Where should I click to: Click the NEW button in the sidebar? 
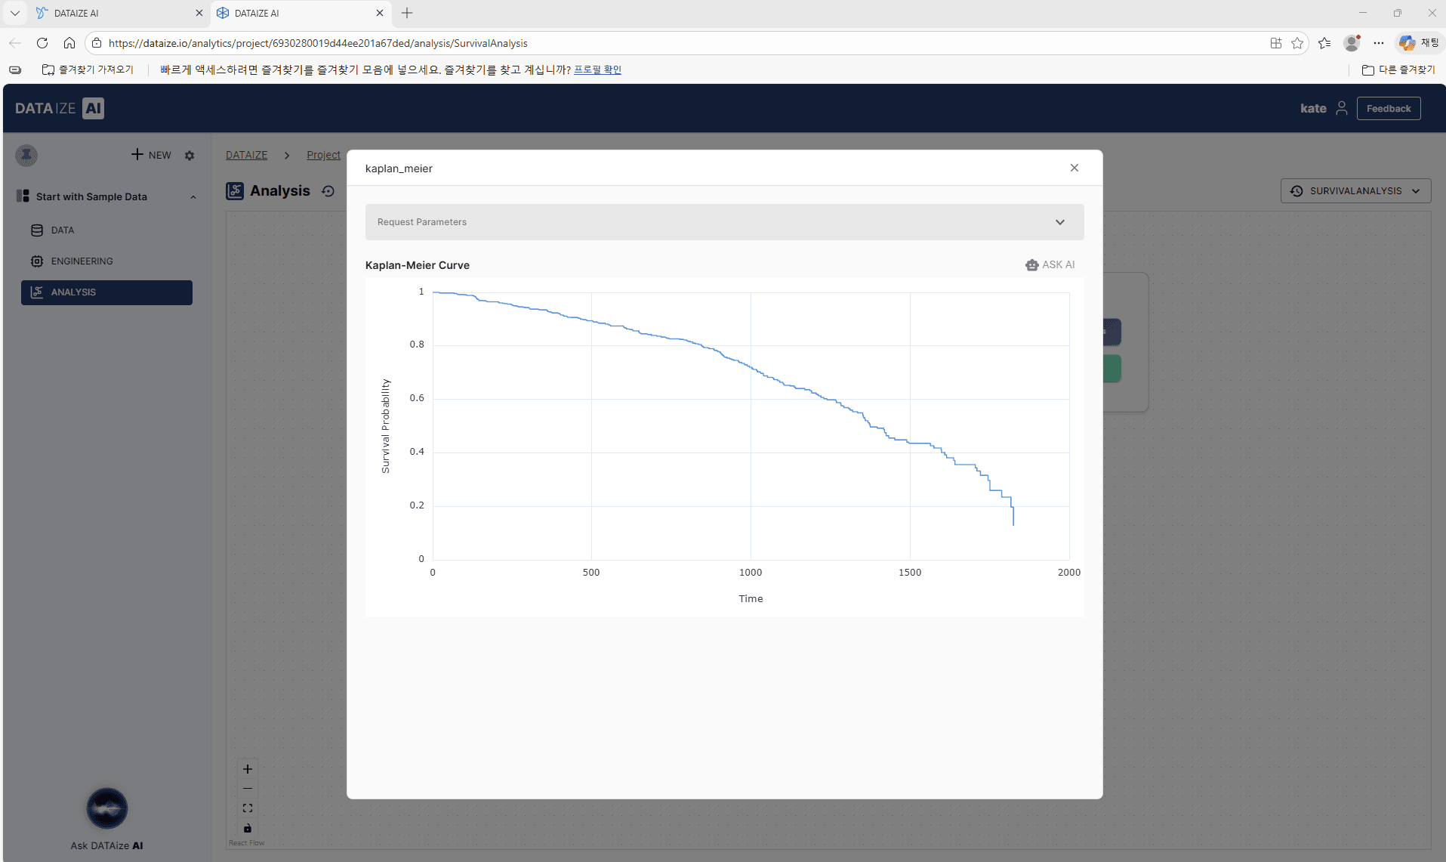click(150, 155)
